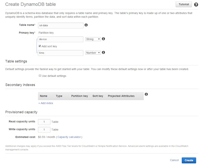Screen dimensions: 200x165
Task: Click the Projected Attributes column header
Action: pyautogui.click(x=121, y=96)
